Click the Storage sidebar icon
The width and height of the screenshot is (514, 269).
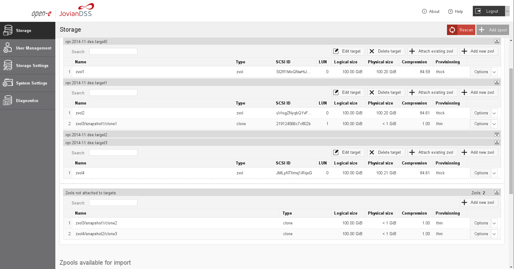pyautogui.click(x=8, y=30)
